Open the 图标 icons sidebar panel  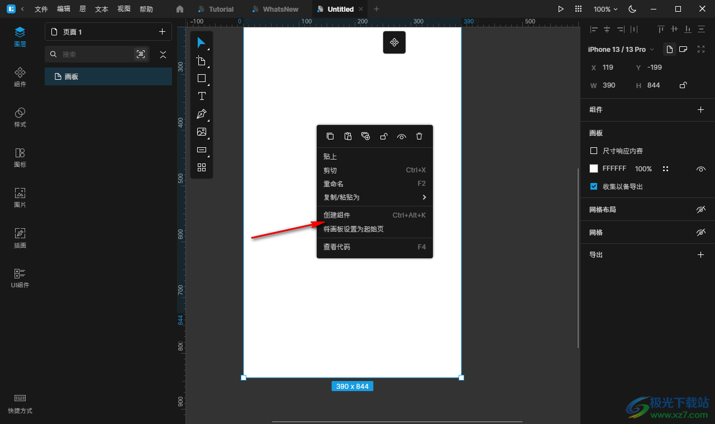[20, 157]
